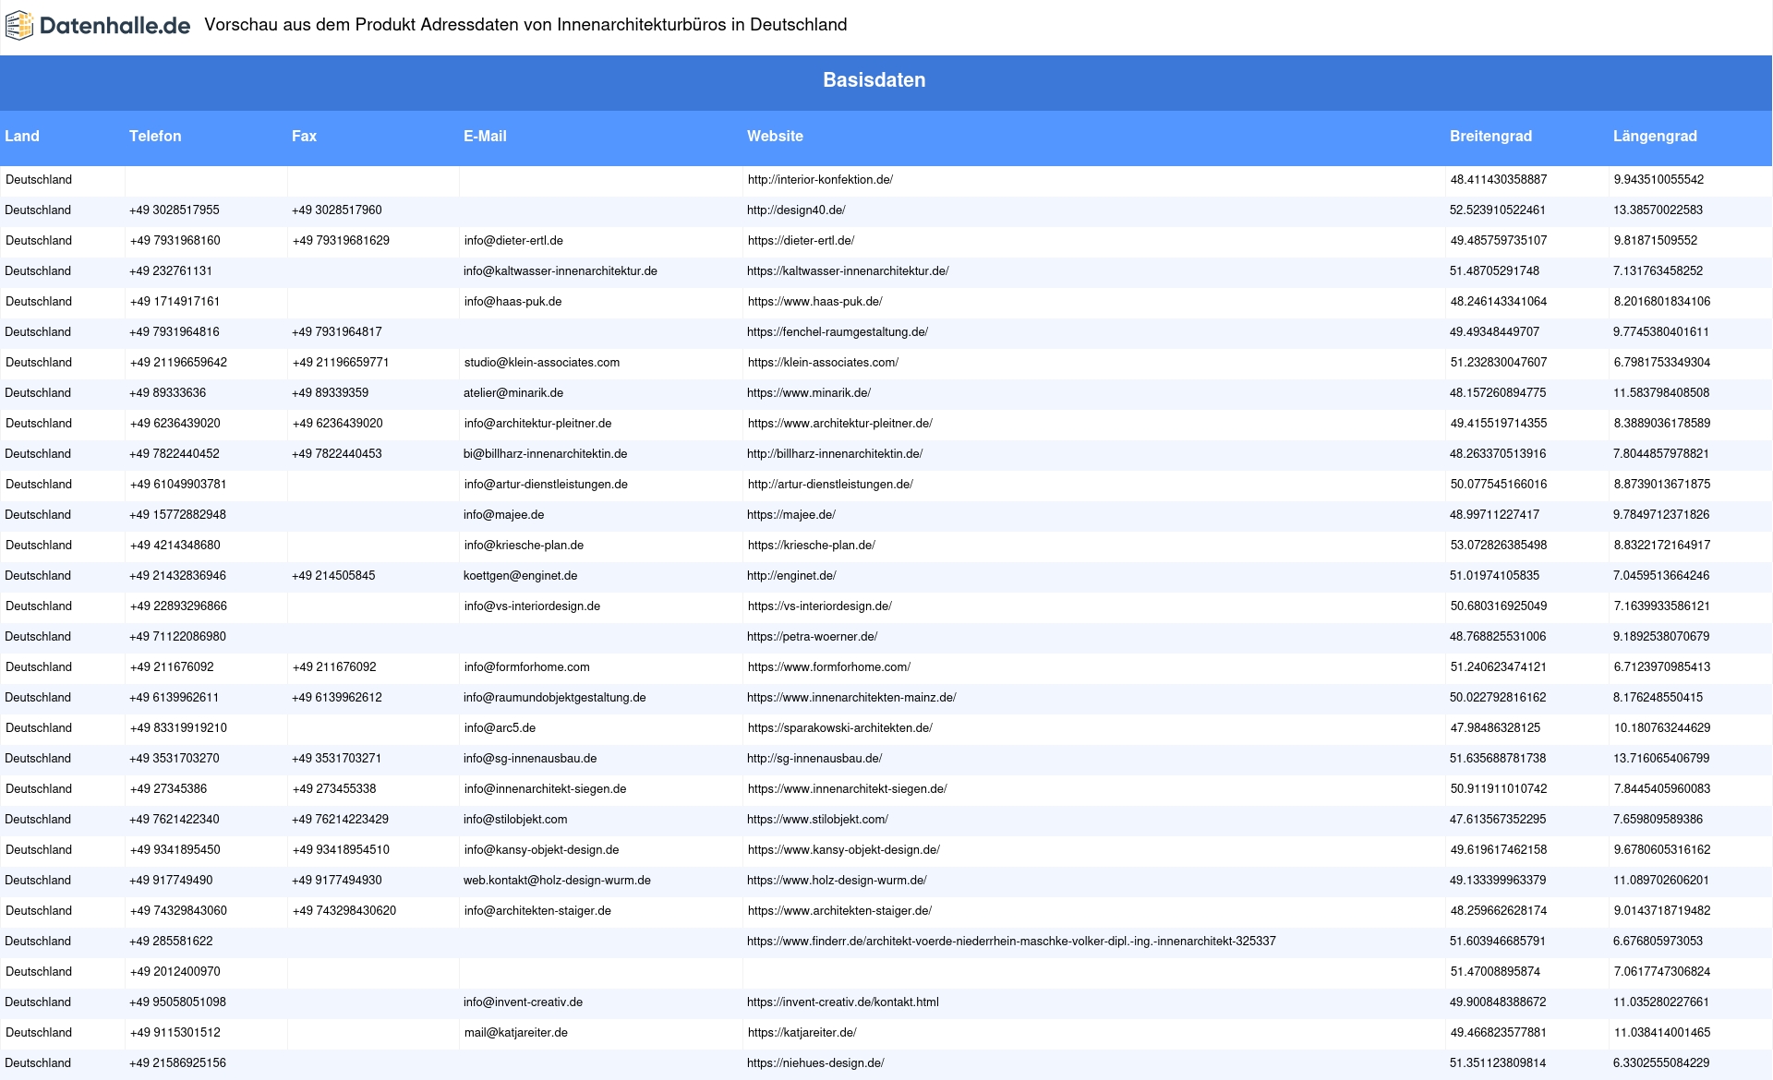1773x1080 pixels.
Task: Click the Datenhalle.de logo icon
Action: tap(18, 26)
